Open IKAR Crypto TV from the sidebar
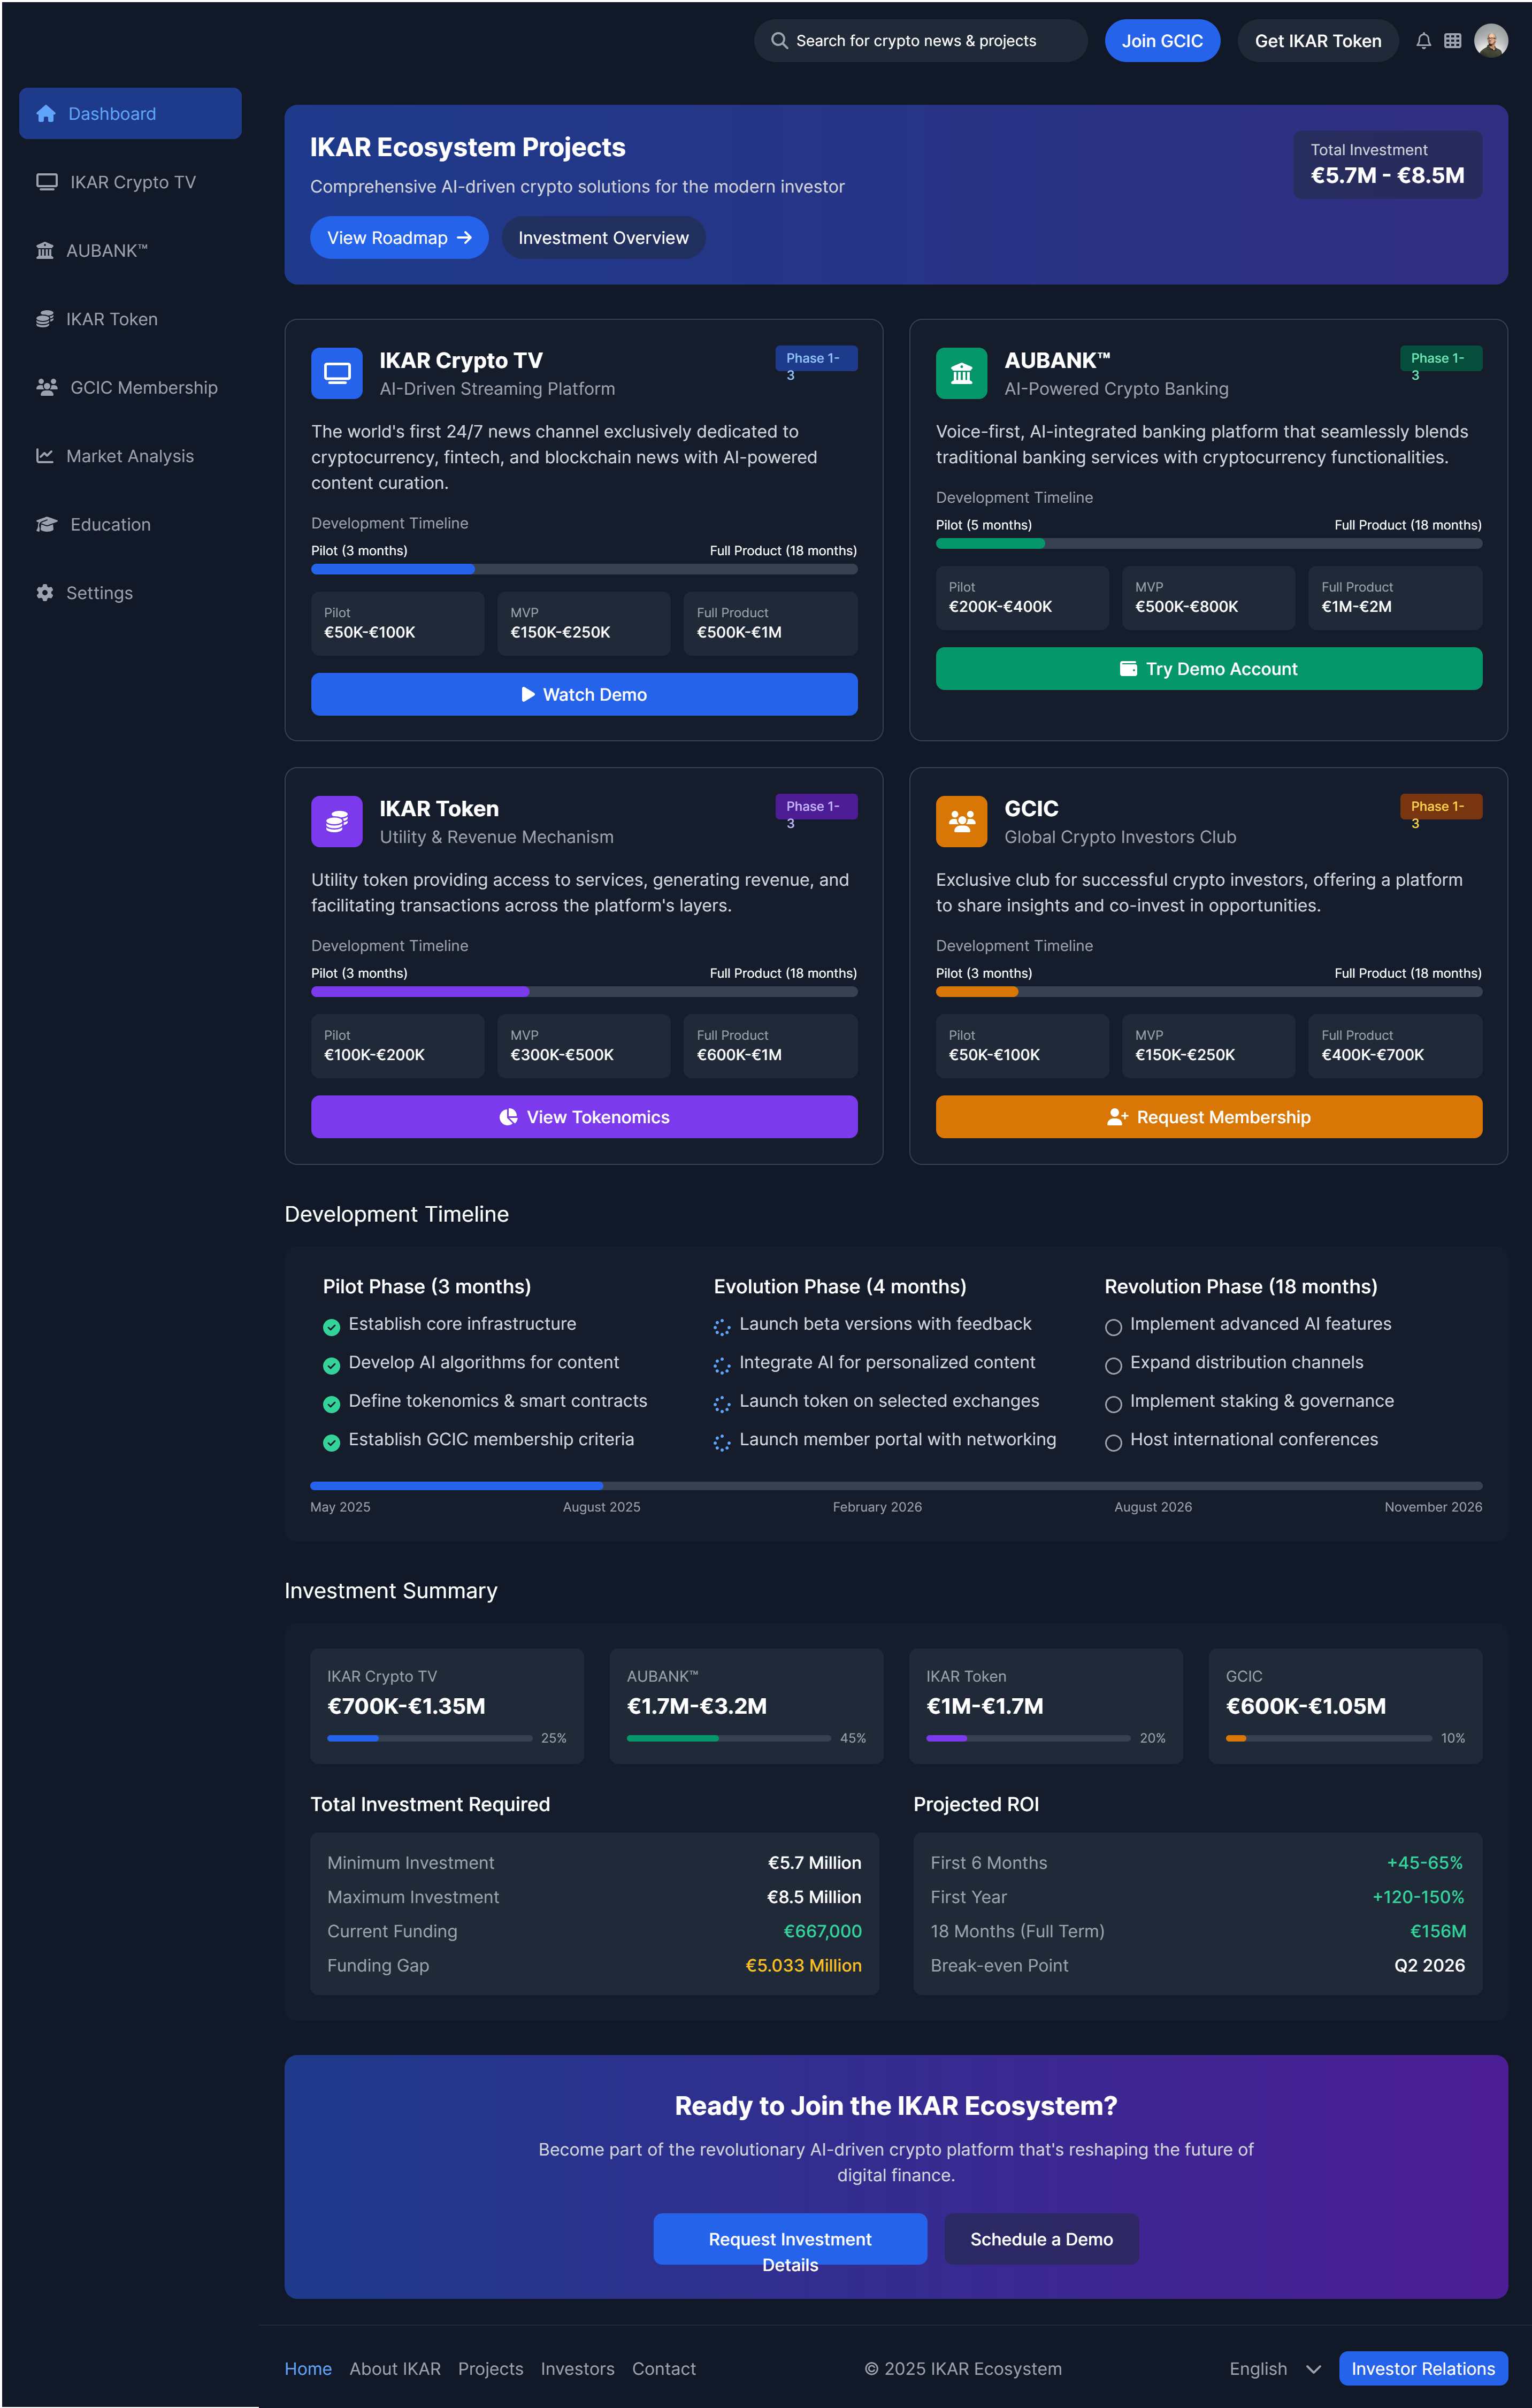 coord(130,181)
